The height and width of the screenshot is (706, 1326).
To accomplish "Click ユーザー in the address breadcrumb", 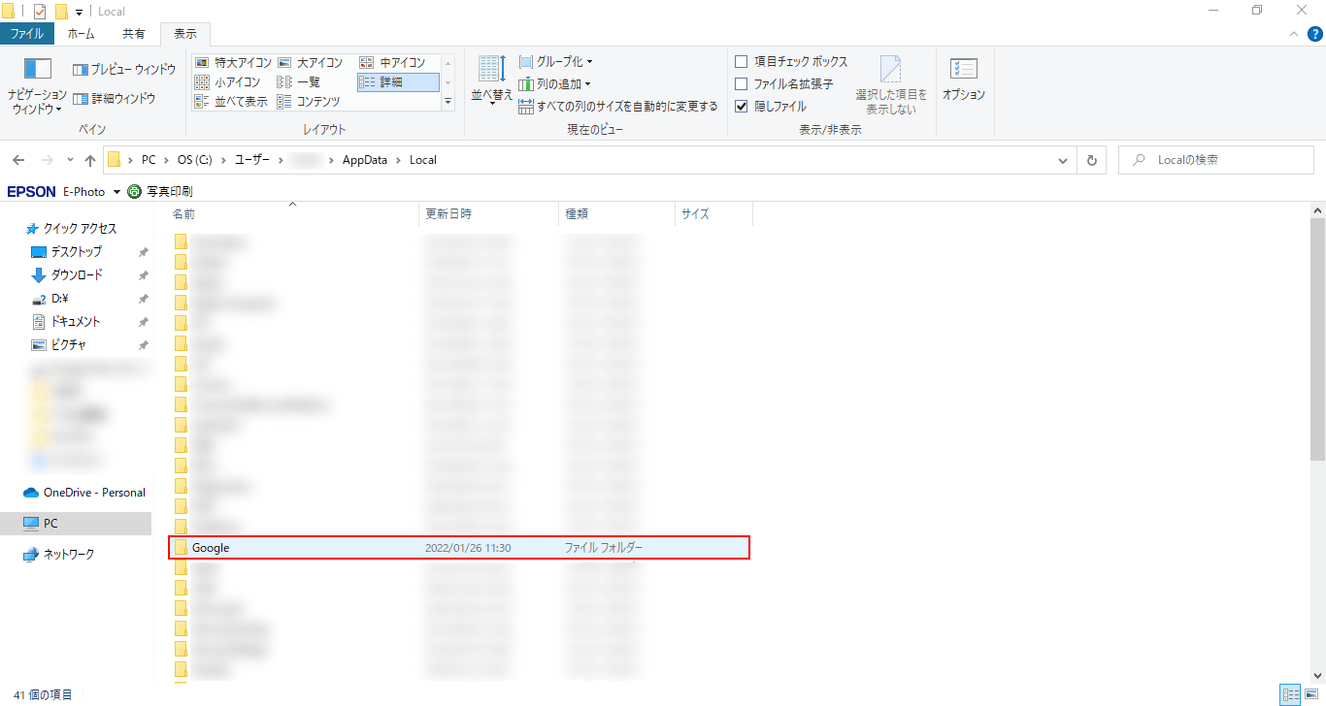I will tap(253, 160).
